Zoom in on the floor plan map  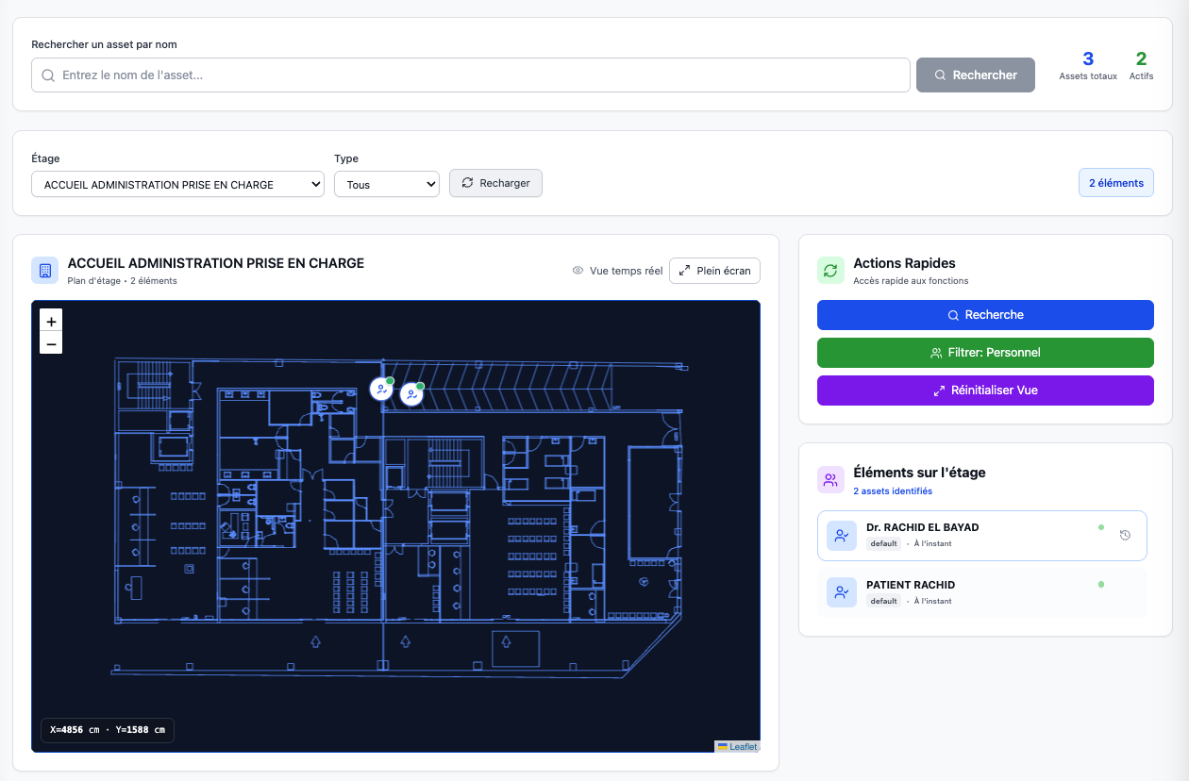click(51, 322)
